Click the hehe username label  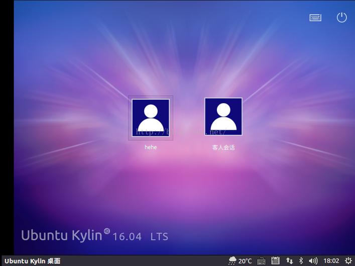click(x=151, y=147)
